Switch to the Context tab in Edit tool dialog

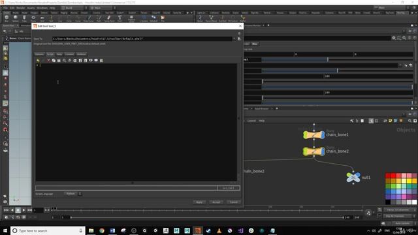69,54
